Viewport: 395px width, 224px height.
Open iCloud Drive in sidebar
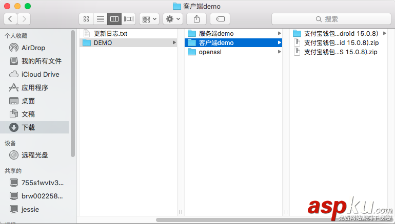[34, 74]
